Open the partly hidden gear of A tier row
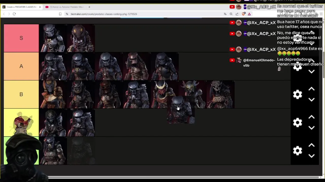The width and height of the screenshot is (325, 182). [298, 67]
